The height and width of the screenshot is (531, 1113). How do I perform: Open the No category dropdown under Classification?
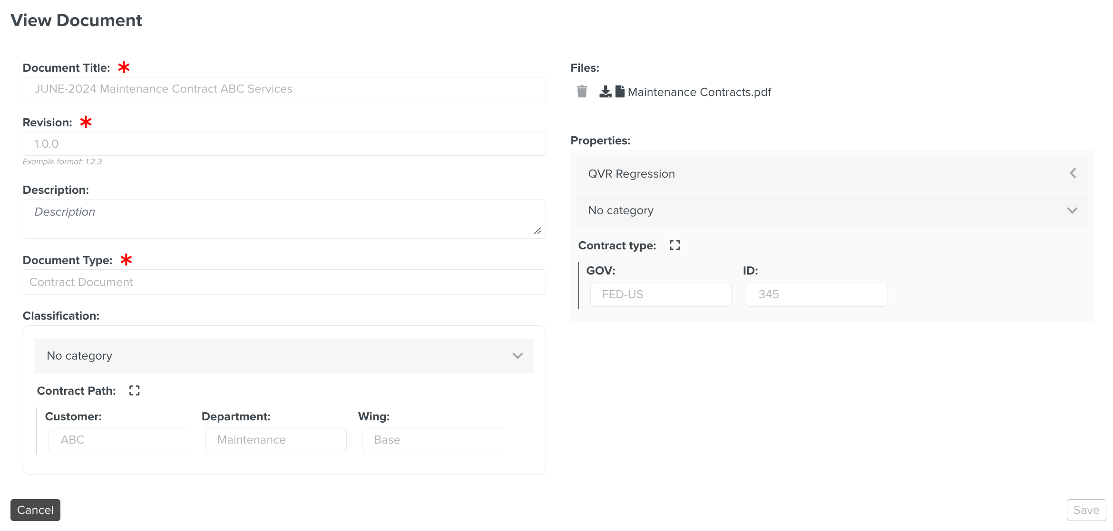(x=284, y=356)
